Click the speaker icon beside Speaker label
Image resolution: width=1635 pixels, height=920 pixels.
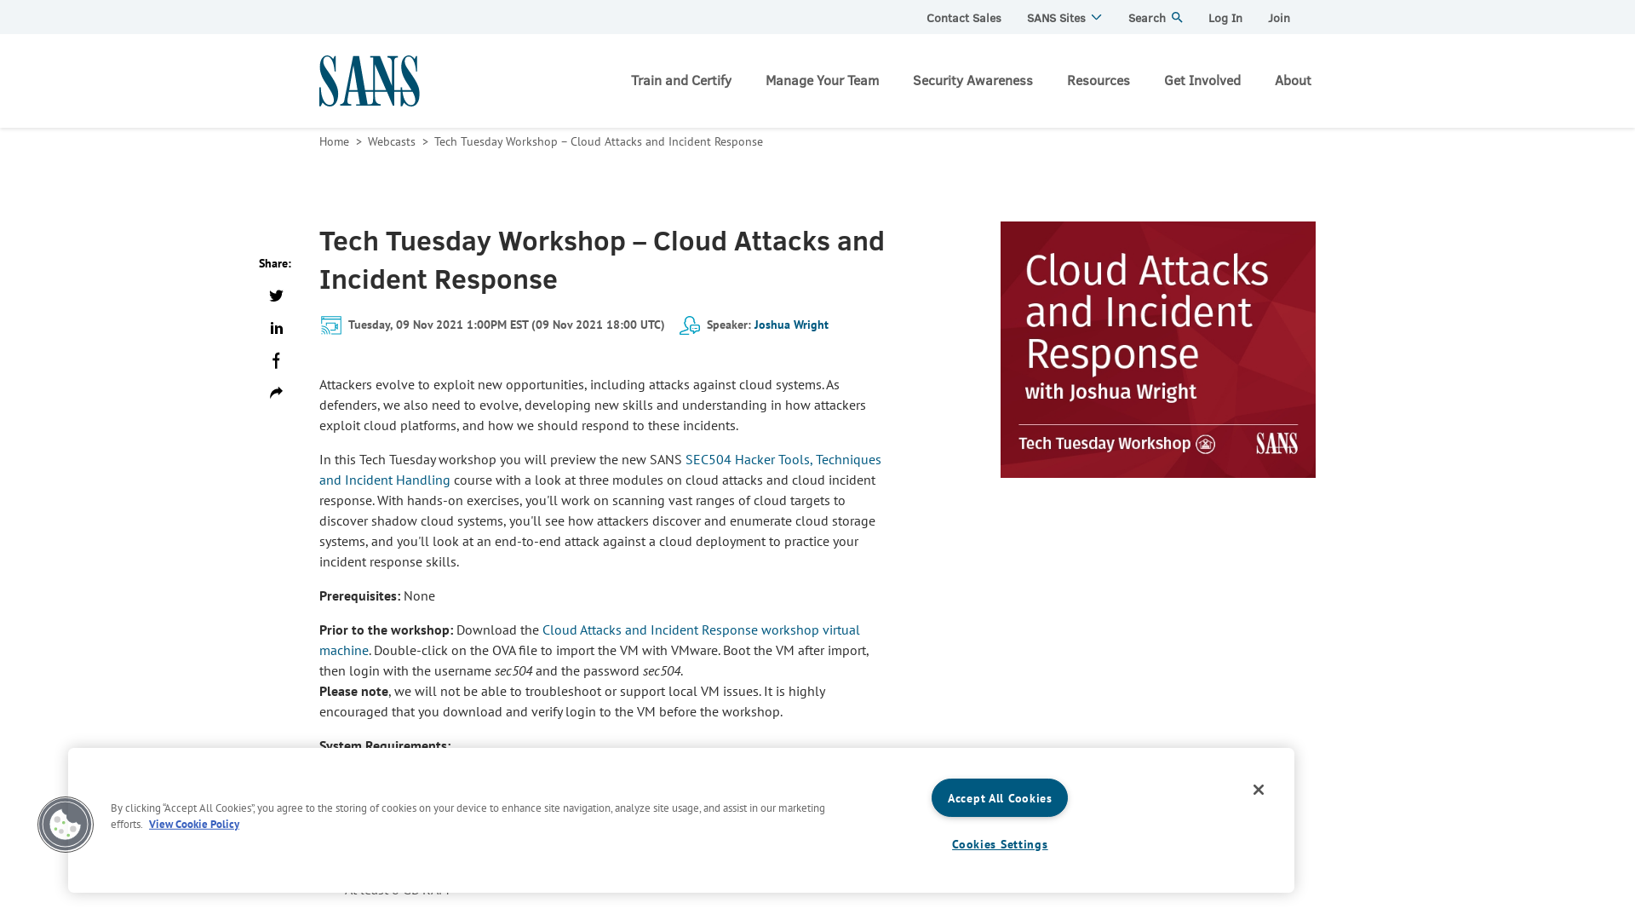(690, 325)
